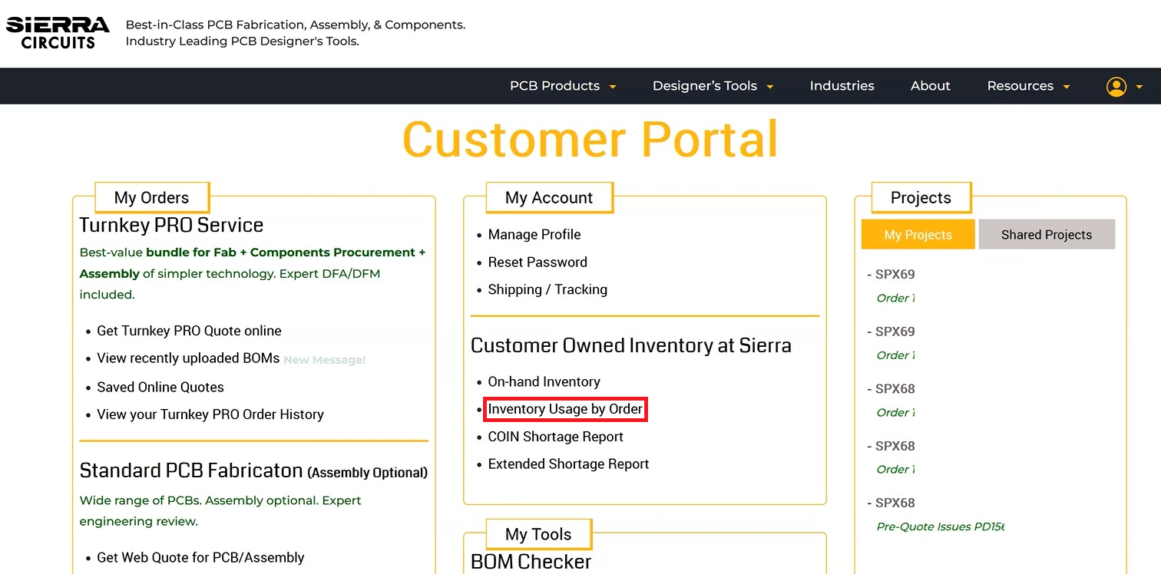1161x574 pixels.
Task: Click the Pre-Quote Issues project status
Action: [940, 526]
